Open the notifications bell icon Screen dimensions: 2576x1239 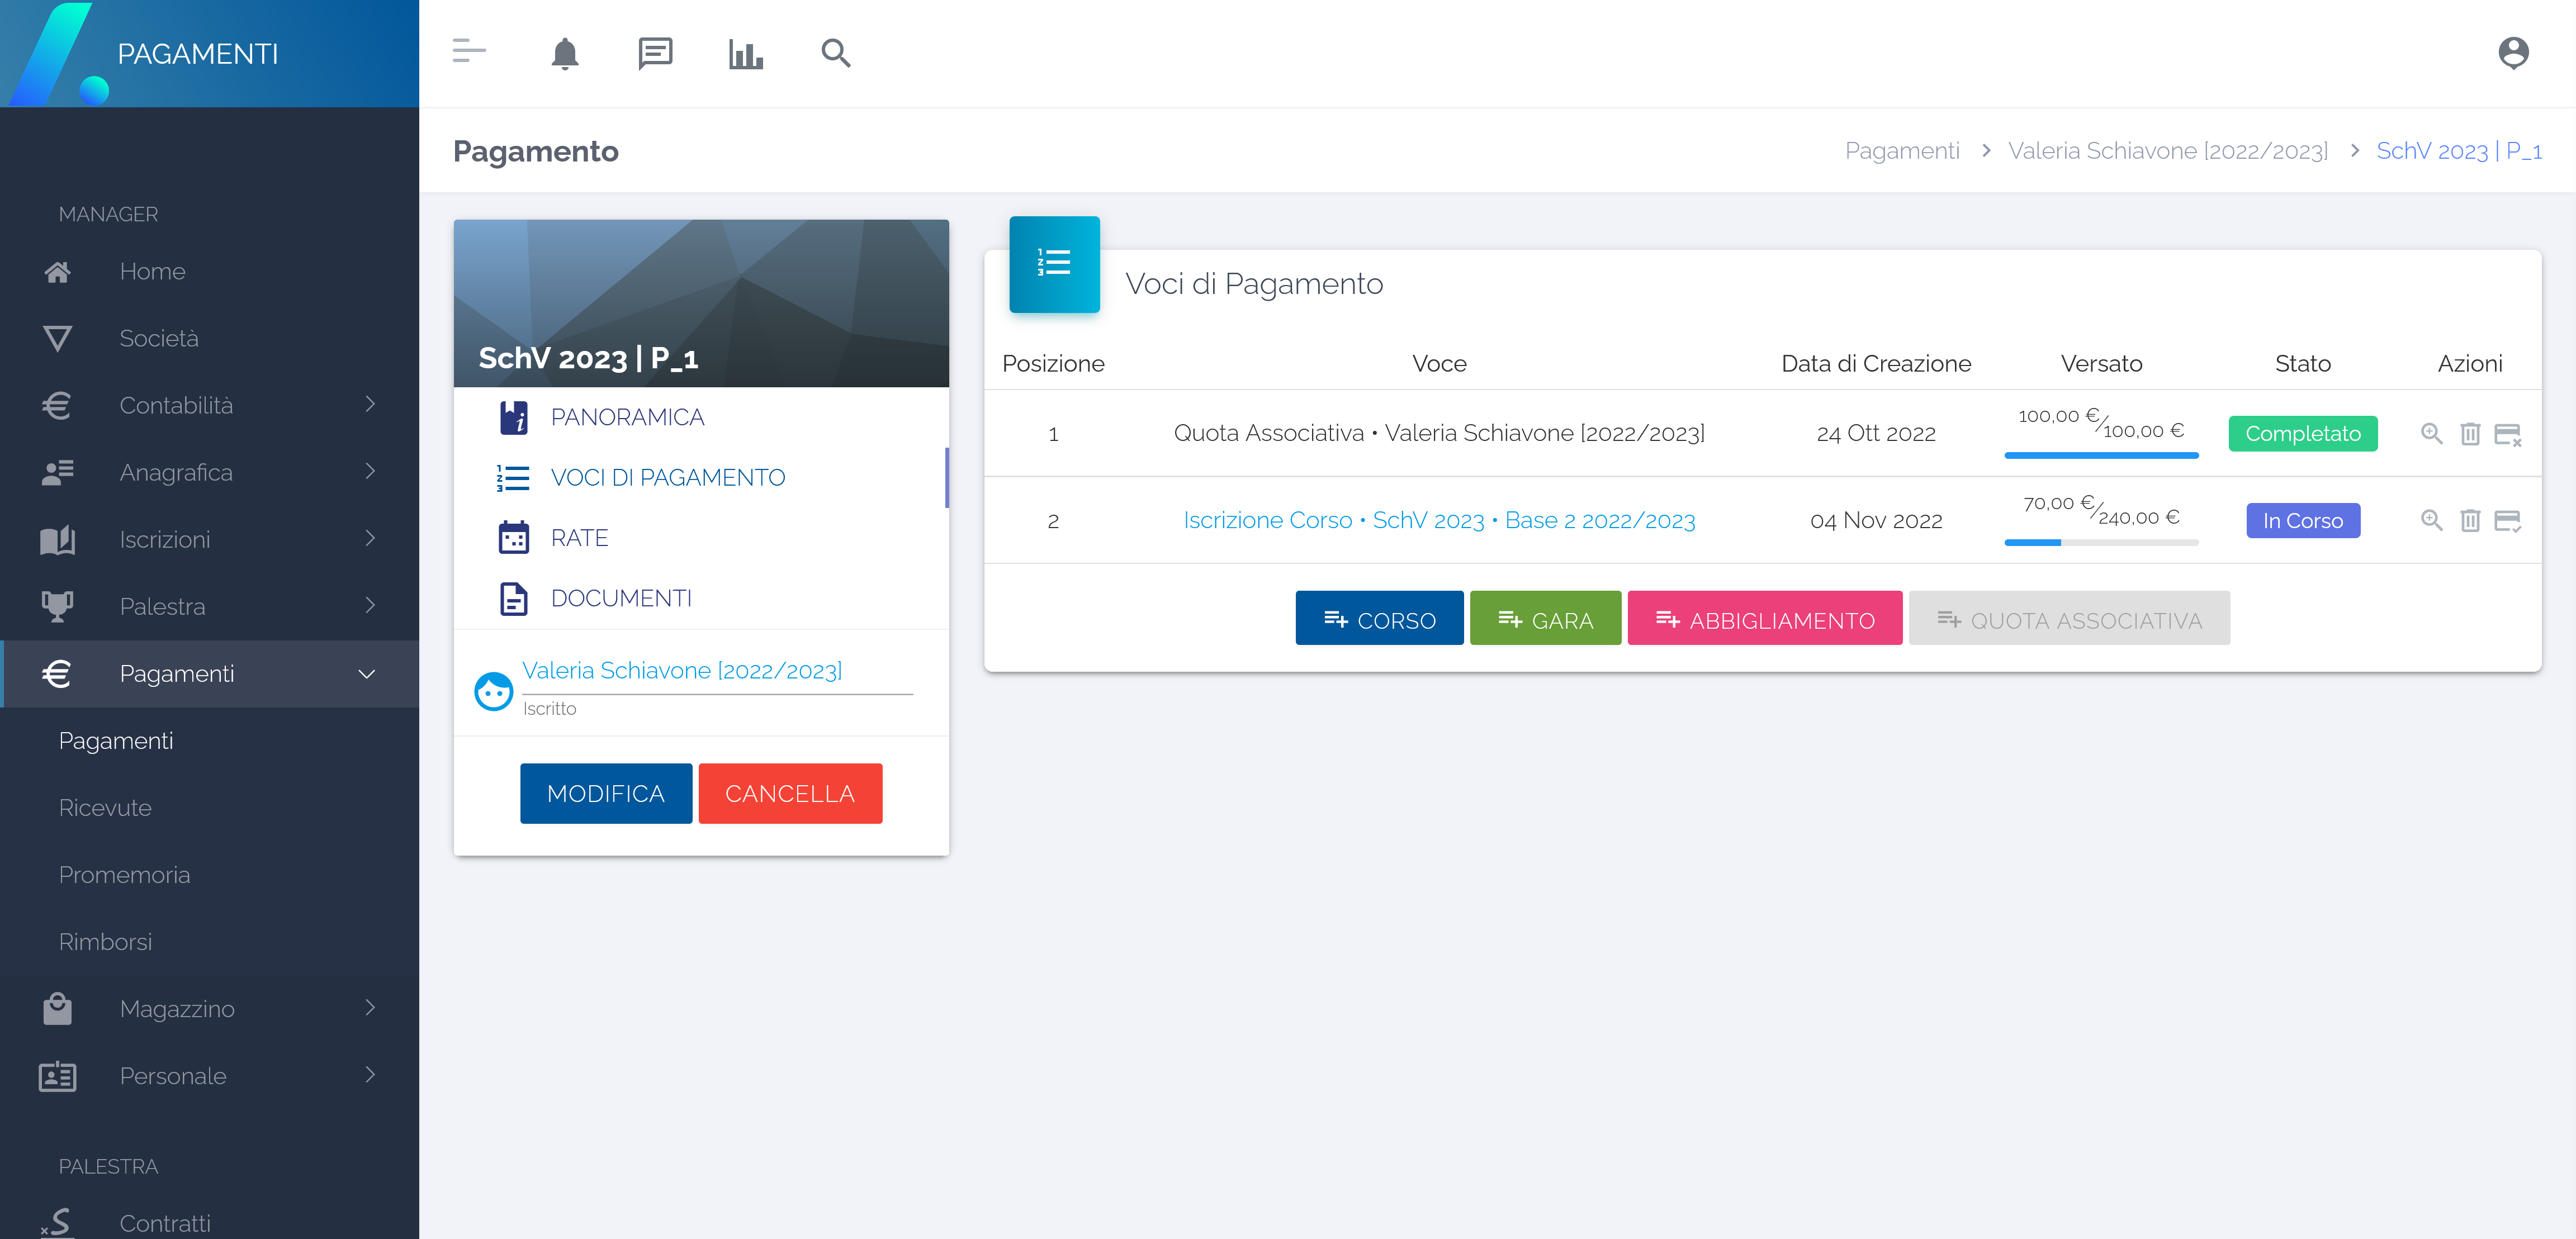[x=565, y=53]
